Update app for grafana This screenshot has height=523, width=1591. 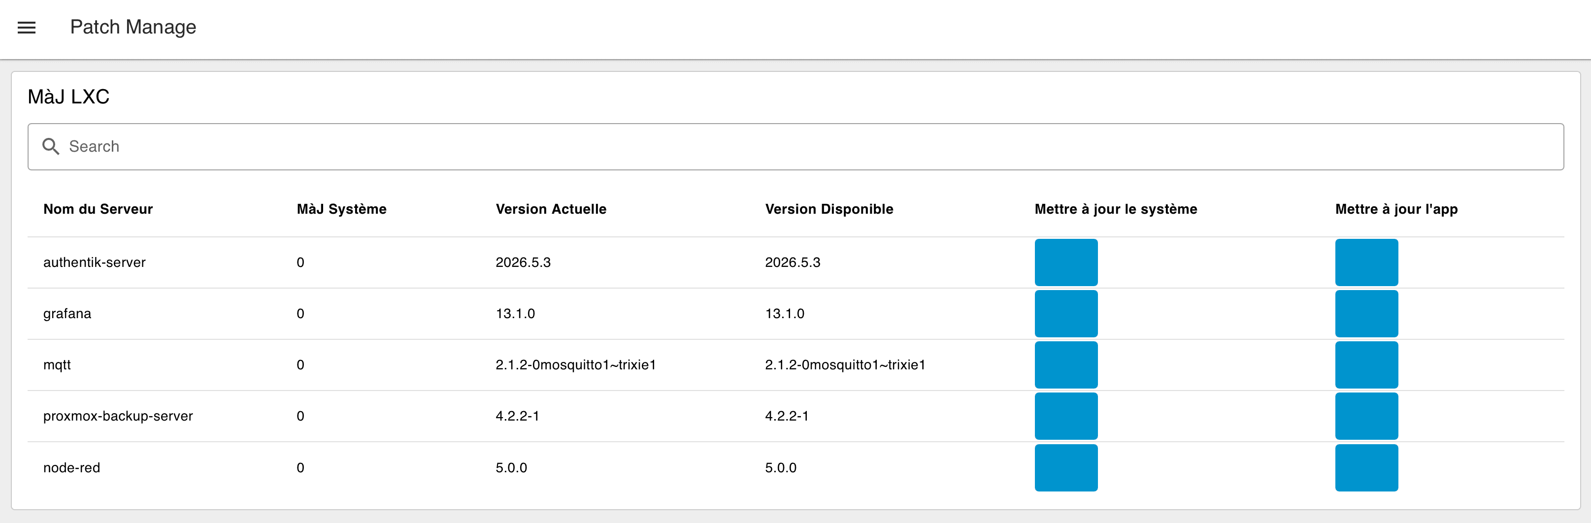[x=1366, y=314]
